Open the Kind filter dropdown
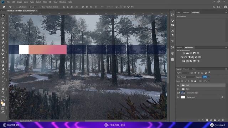228x128 pixels. click(x=183, y=73)
